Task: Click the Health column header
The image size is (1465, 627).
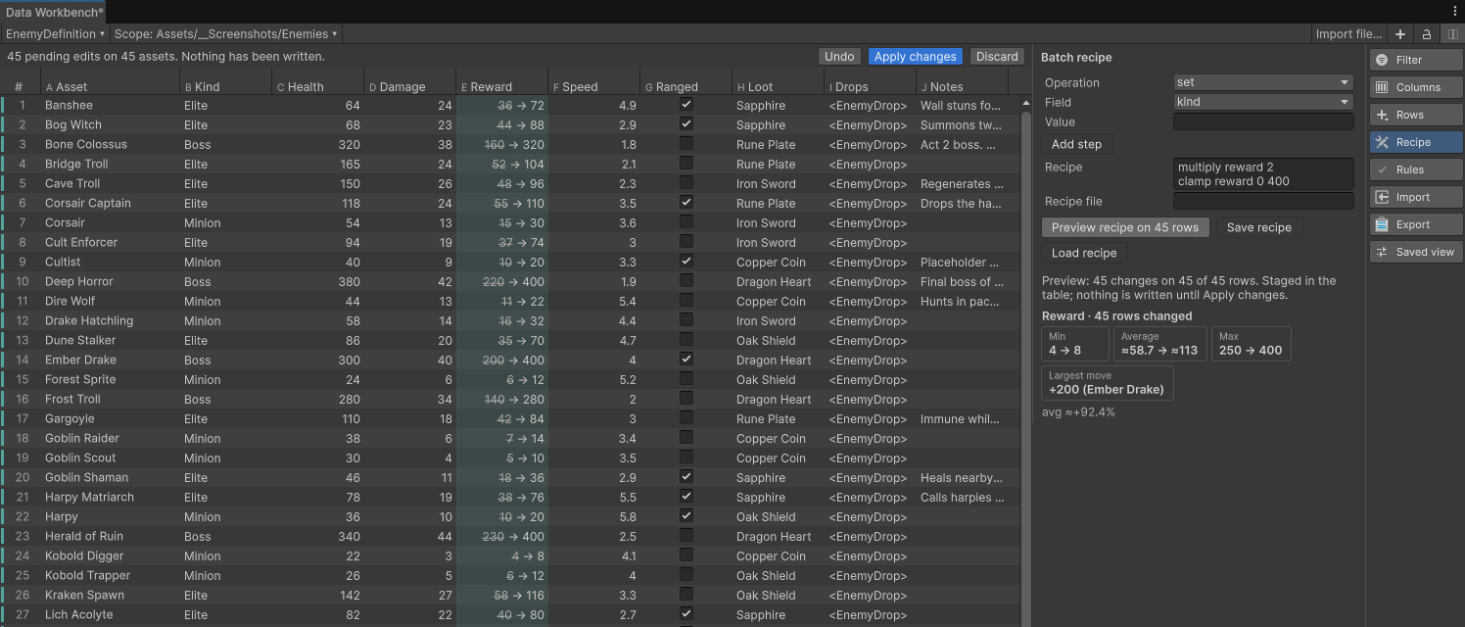Action: 318,86
